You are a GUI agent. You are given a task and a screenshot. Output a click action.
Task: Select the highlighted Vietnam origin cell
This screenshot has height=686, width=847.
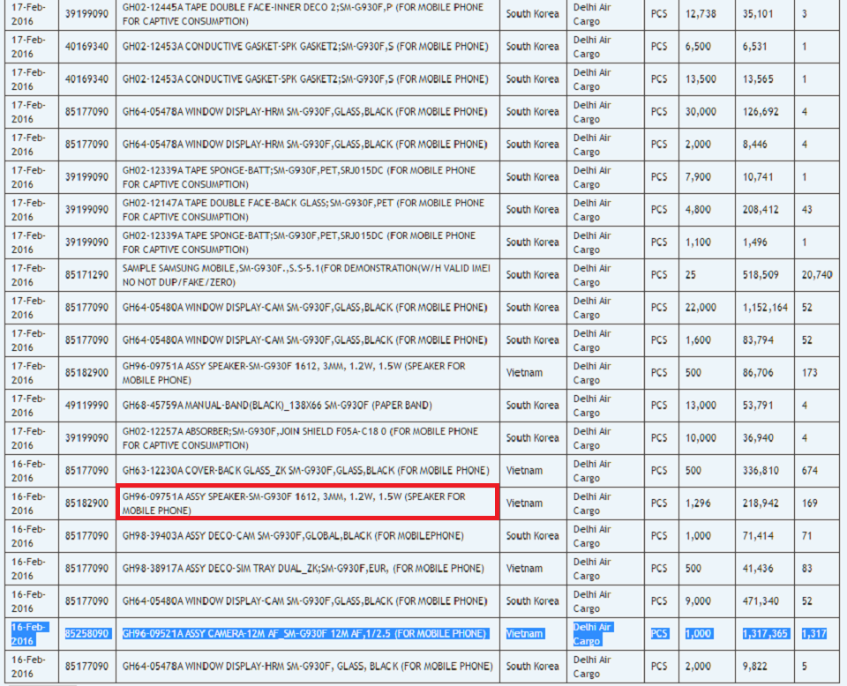tap(533, 634)
